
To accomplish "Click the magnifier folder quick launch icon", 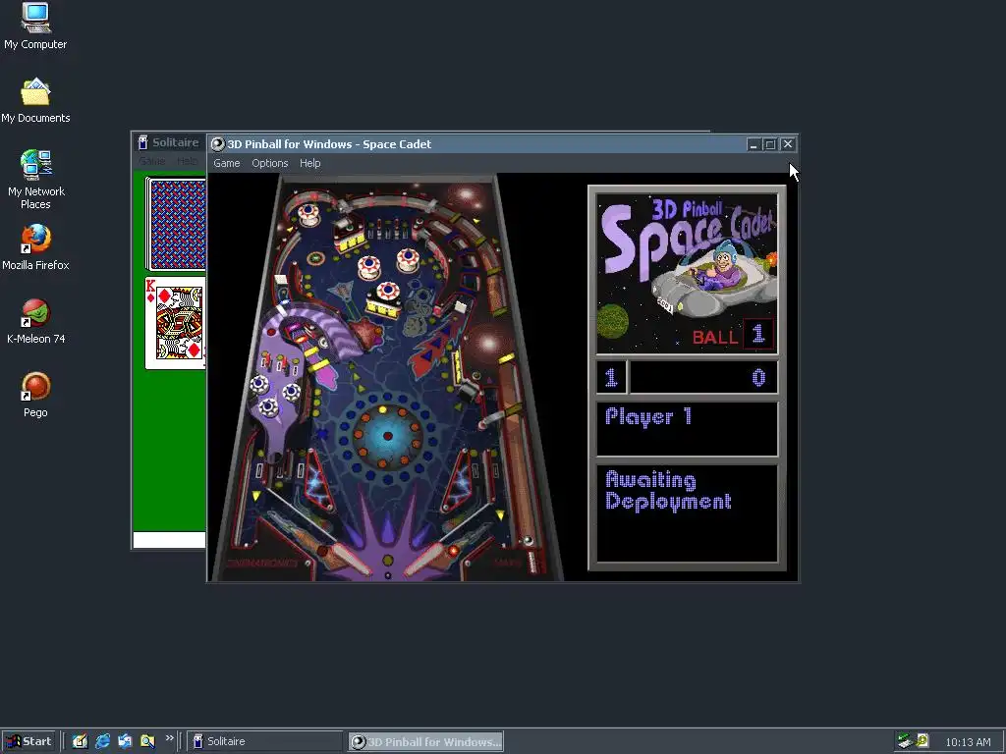I will pyautogui.click(x=147, y=741).
